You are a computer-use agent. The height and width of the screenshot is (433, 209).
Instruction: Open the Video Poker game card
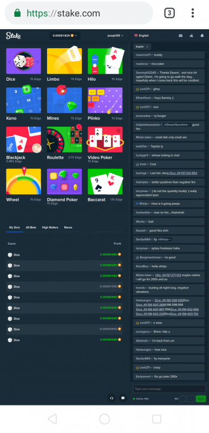click(x=105, y=140)
